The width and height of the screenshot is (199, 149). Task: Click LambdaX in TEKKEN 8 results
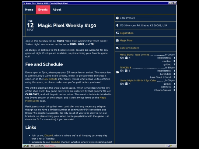point(165,74)
